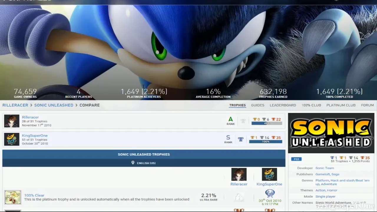Viewport: 377px width, 212px height.
Task: Go to SONIC UNLEASHED in the breadcrumb
Action: pos(54,105)
